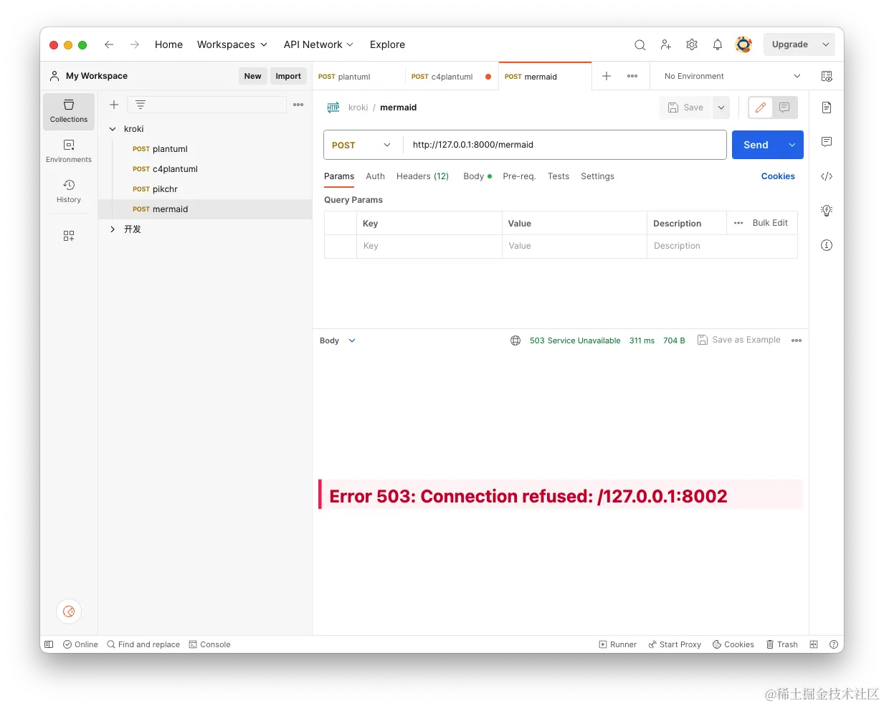
Task: Select the Body request tab
Action: (x=477, y=176)
